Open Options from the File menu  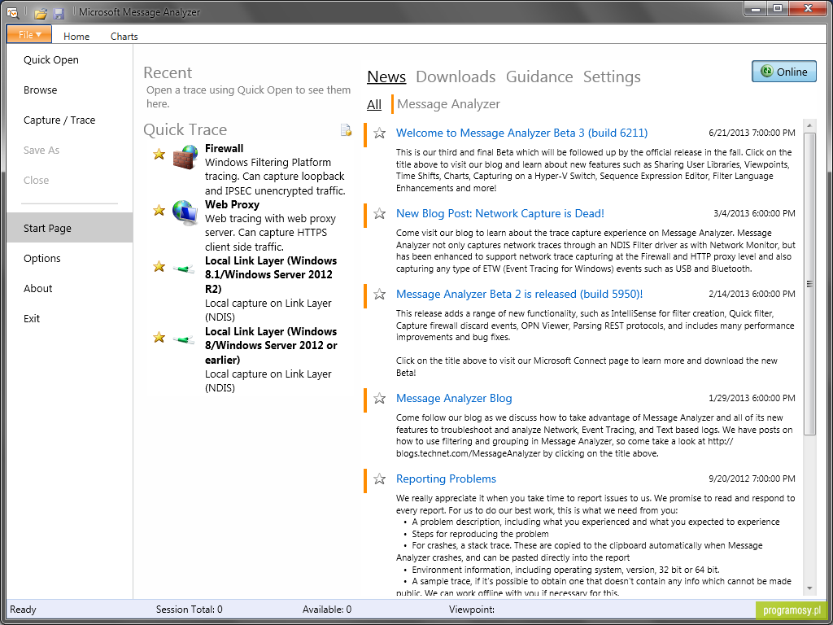coord(70,258)
